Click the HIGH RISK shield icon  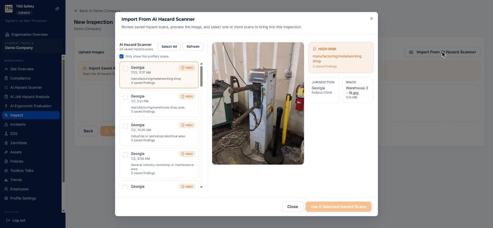pyautogui.click(x=314, y=49)
